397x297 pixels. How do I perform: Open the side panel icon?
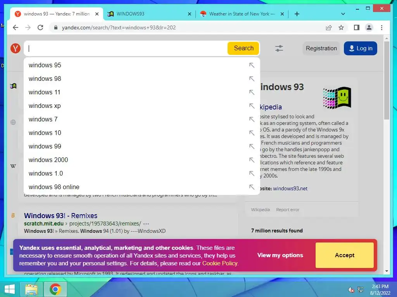click(x=357, y=27)
